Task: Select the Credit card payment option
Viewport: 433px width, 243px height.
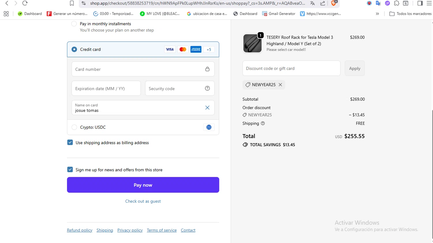Action: pos(74,50)
